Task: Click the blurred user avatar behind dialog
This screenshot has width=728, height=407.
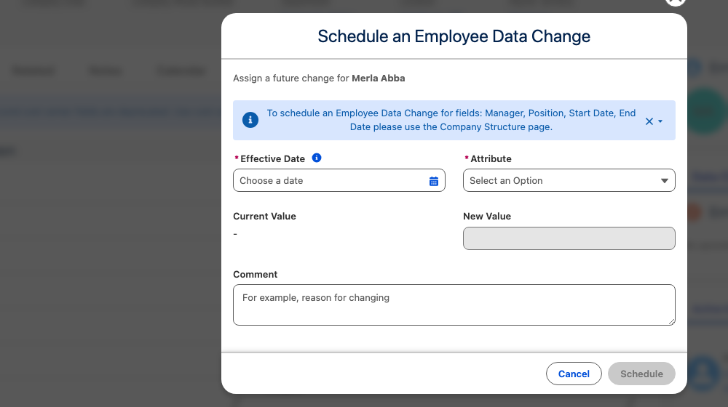Action: [703, 373]
